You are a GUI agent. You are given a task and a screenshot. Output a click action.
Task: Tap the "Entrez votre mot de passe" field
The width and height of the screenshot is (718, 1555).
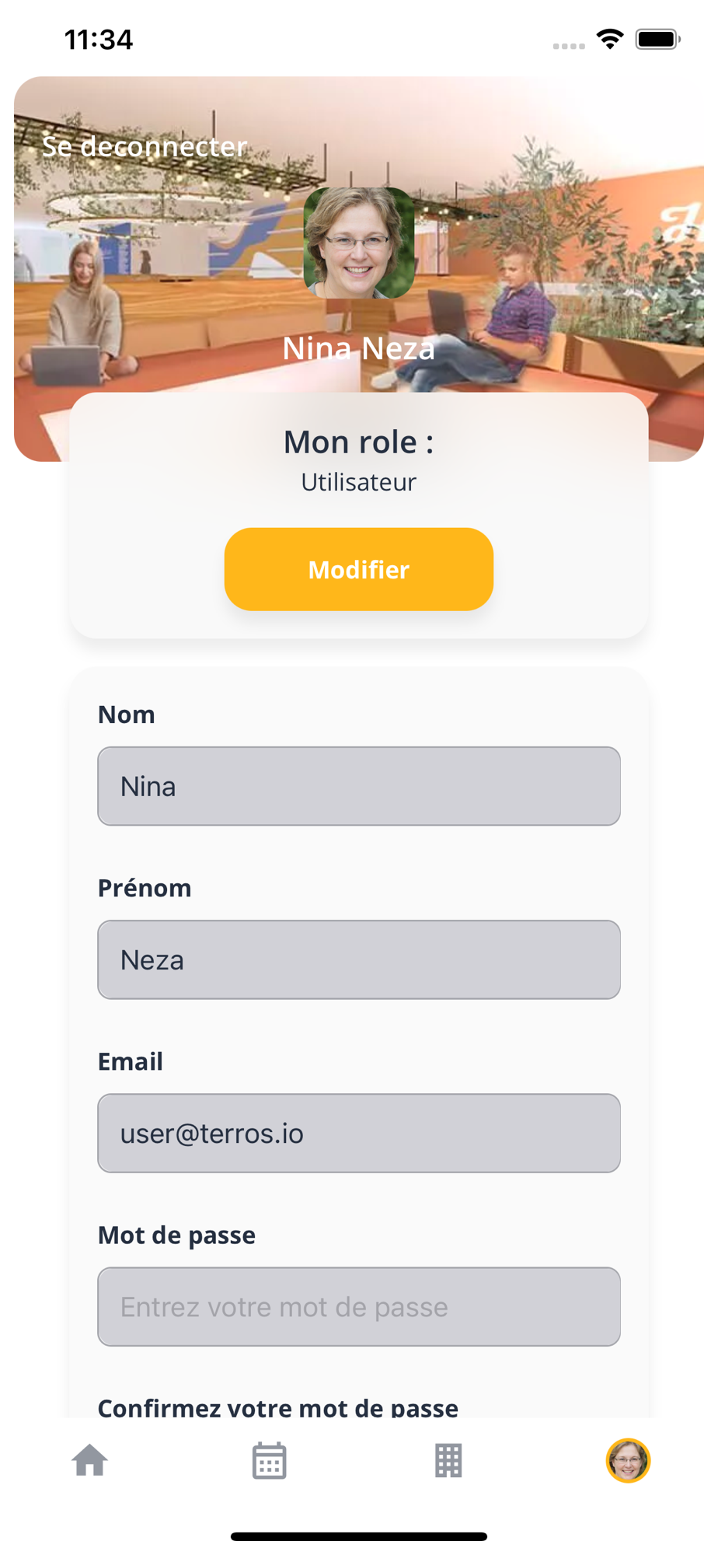pyautogui.click(x=359, y=1306)
